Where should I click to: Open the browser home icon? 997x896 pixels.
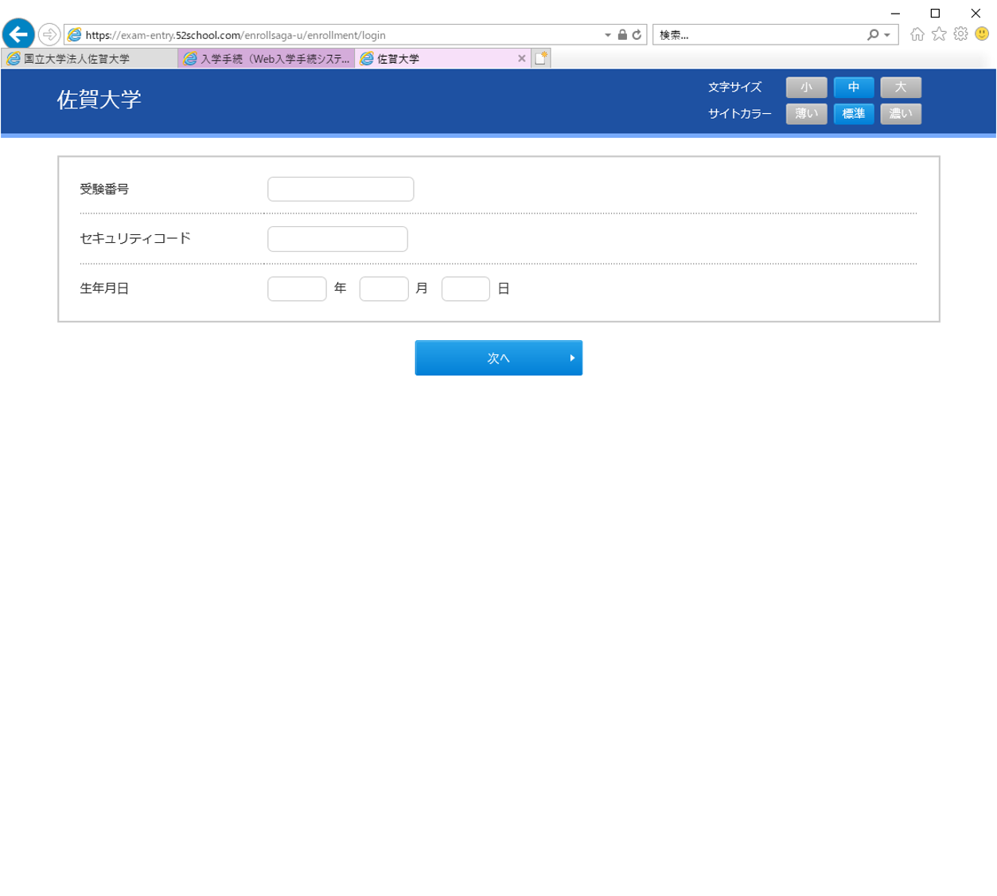(917, 34)
